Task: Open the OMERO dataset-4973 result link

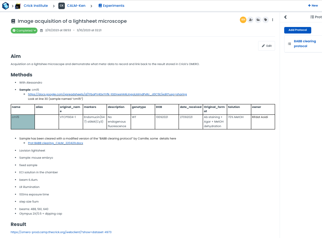Action: (61, 232)
